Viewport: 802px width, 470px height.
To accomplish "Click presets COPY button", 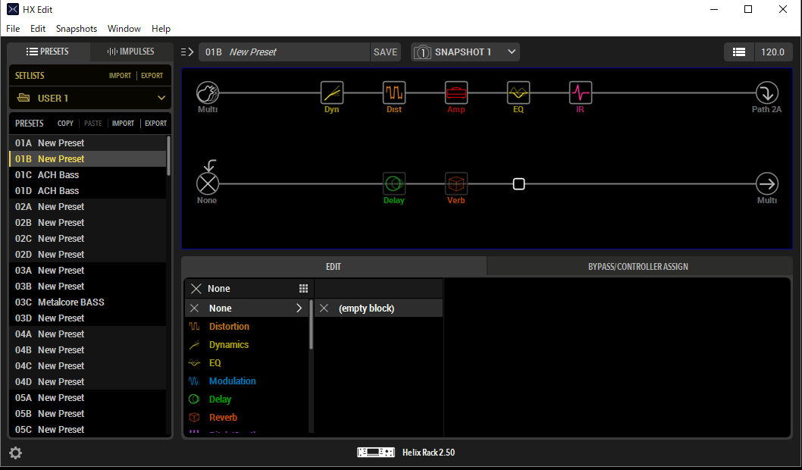I will [65, 124].
